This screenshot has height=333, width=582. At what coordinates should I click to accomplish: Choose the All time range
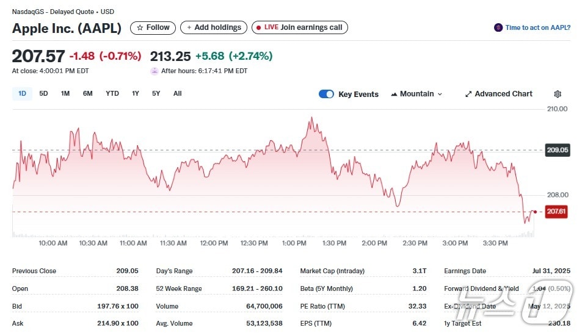point(177,93)
